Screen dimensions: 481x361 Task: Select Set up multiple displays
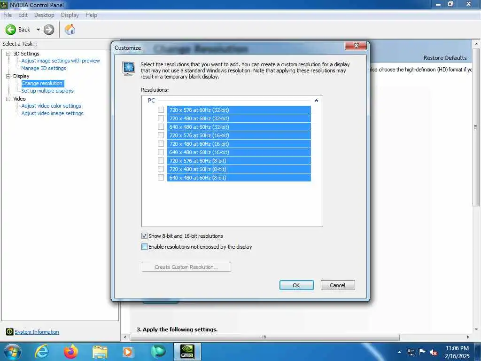[x=47, y=91]
